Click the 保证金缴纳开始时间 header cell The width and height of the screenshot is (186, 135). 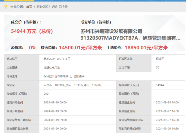tap(22, 120)
